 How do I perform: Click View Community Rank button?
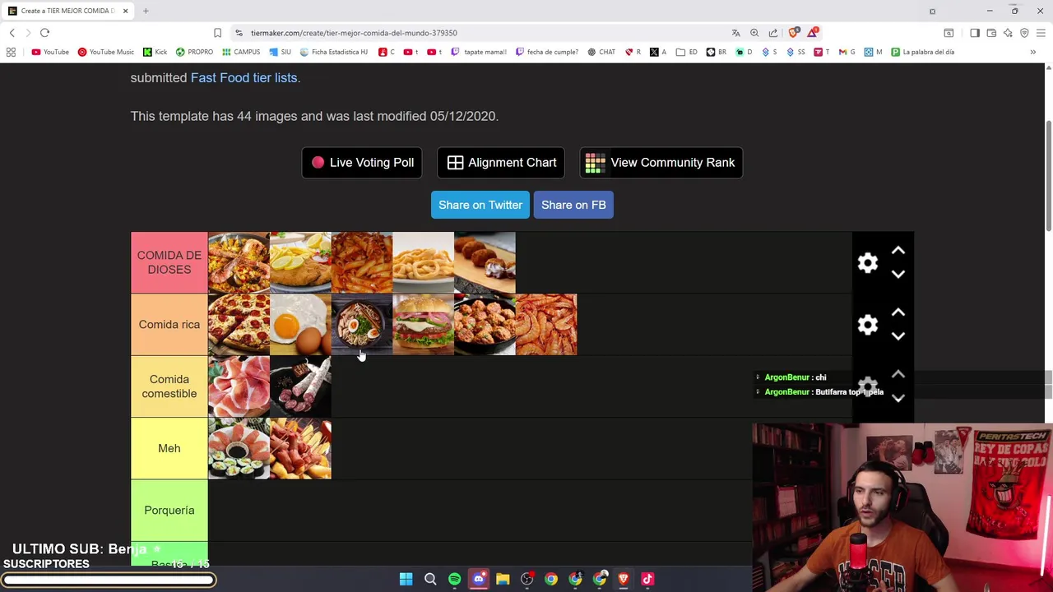click(x=661, y=163)
